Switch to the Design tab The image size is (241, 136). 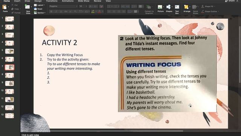38,1
